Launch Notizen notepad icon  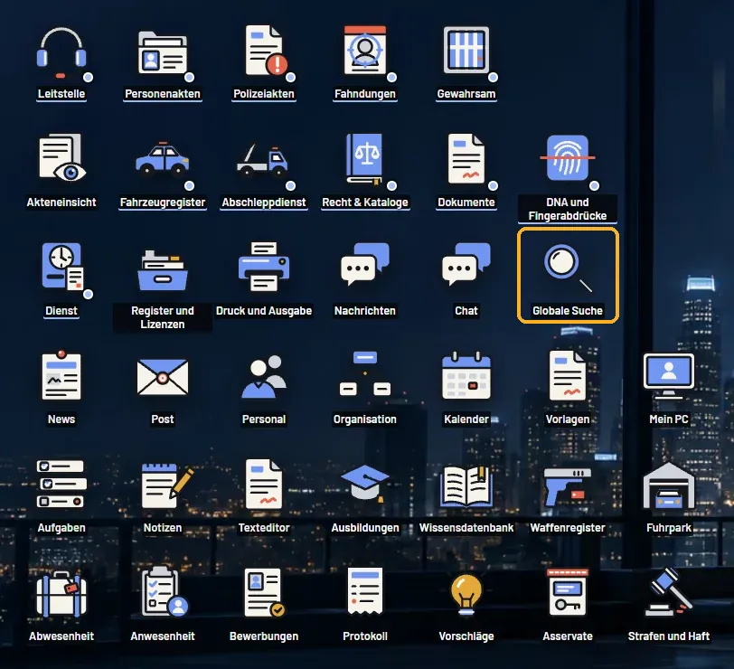click(166, 486)
